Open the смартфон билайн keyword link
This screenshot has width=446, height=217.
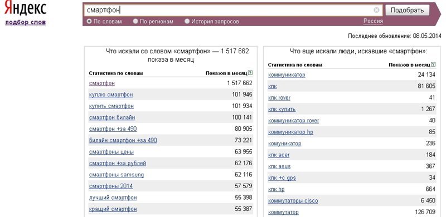tap(112, 117)
